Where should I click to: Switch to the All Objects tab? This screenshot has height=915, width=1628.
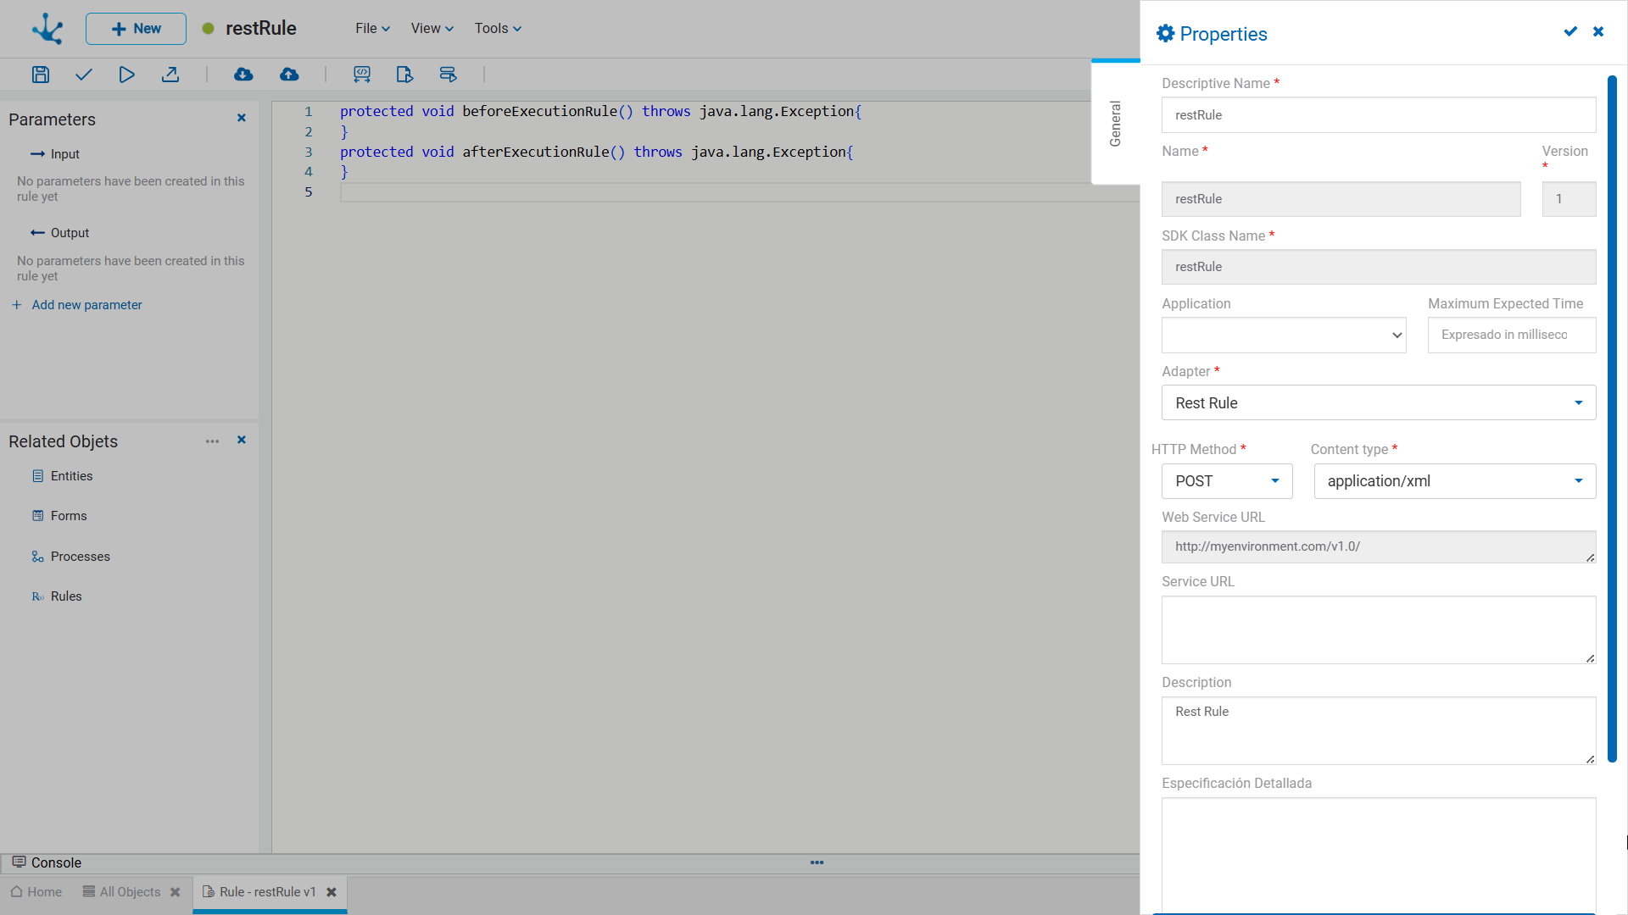click(121, 892)
